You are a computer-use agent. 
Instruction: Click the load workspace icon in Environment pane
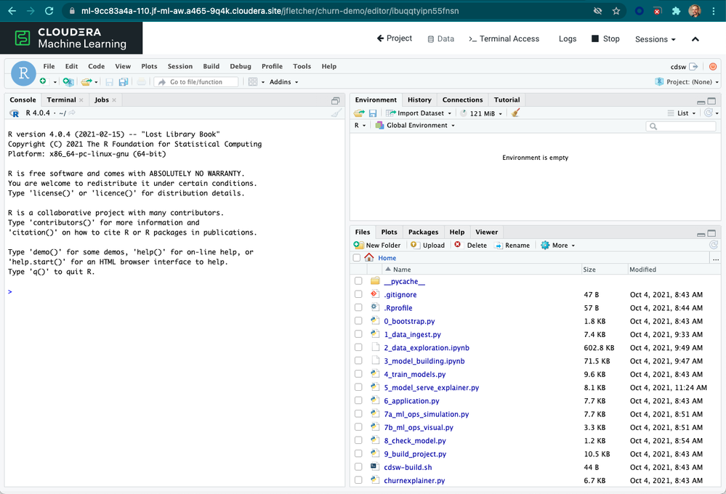click(359, 113)
